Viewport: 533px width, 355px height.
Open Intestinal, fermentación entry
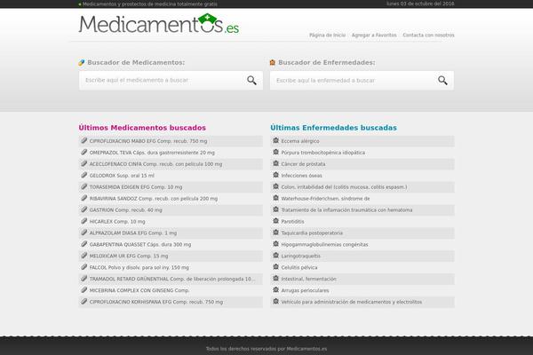point(308,279)
